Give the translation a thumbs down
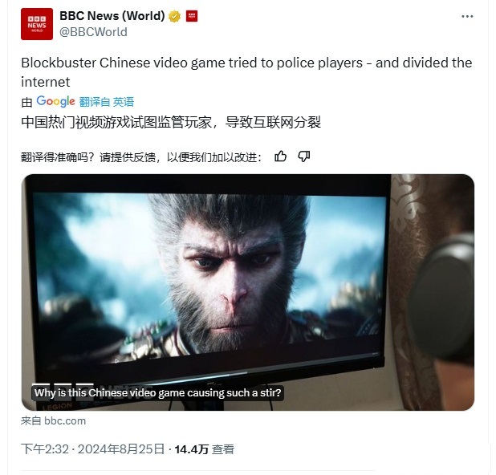 pos(304,156)
